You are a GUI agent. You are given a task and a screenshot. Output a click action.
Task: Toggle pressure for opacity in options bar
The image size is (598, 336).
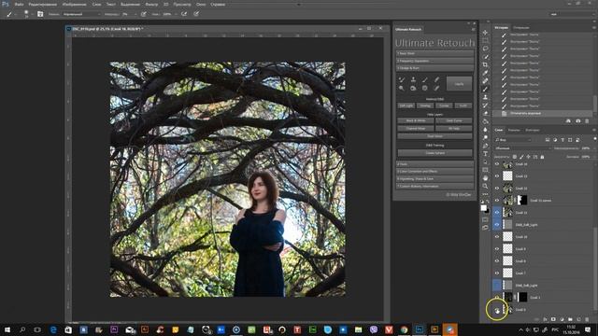click(144, 14)
